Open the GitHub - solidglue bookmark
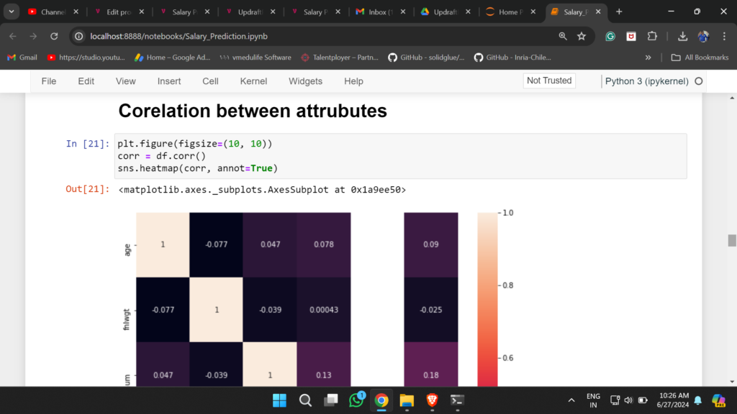This screenshot has width=737, height=414. [426, 57]
